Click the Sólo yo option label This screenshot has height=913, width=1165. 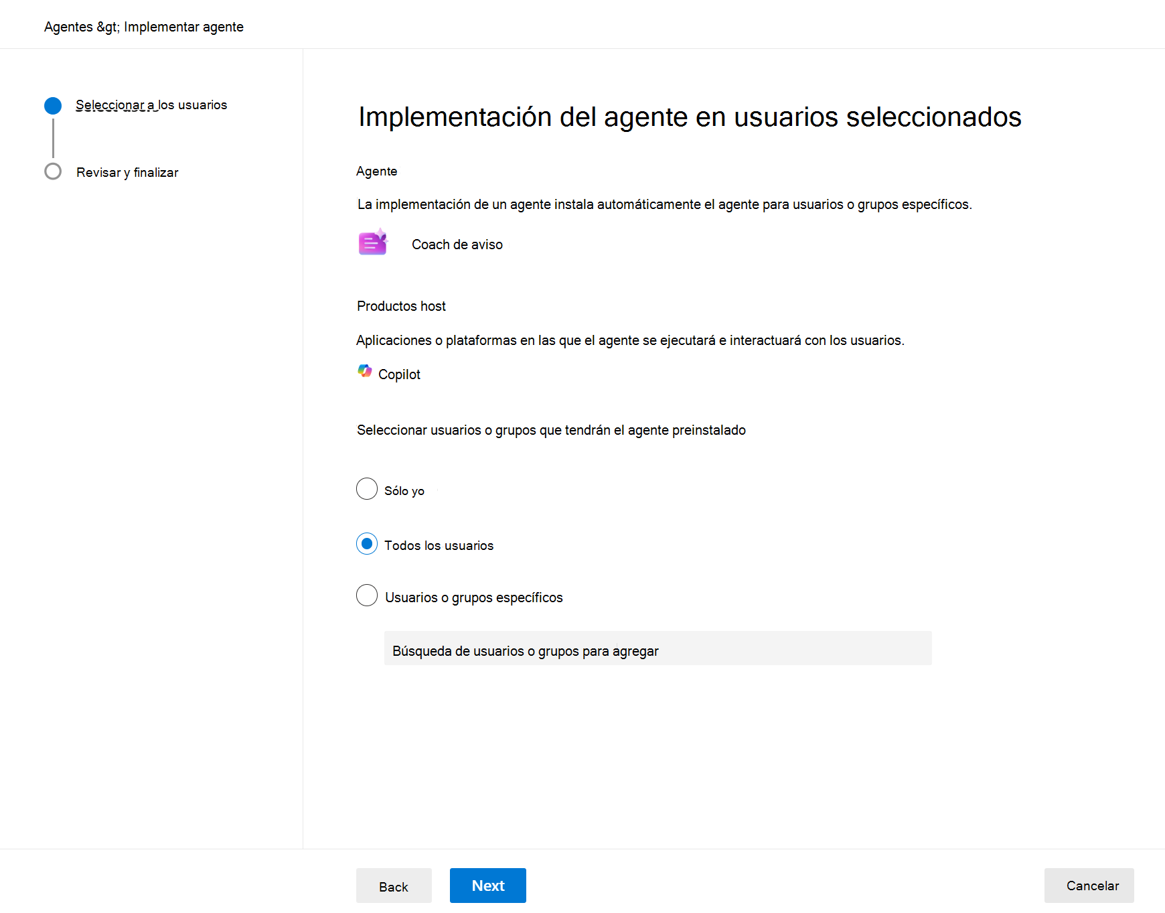point(404,491)
